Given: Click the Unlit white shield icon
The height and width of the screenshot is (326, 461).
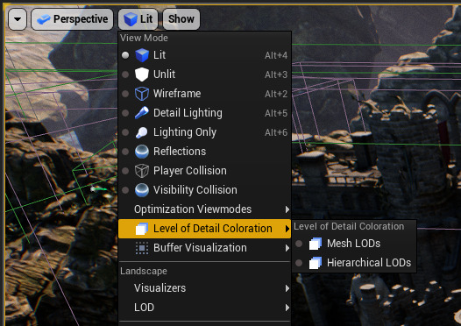Looking at the screenshot, I should [x=142, y=74].
